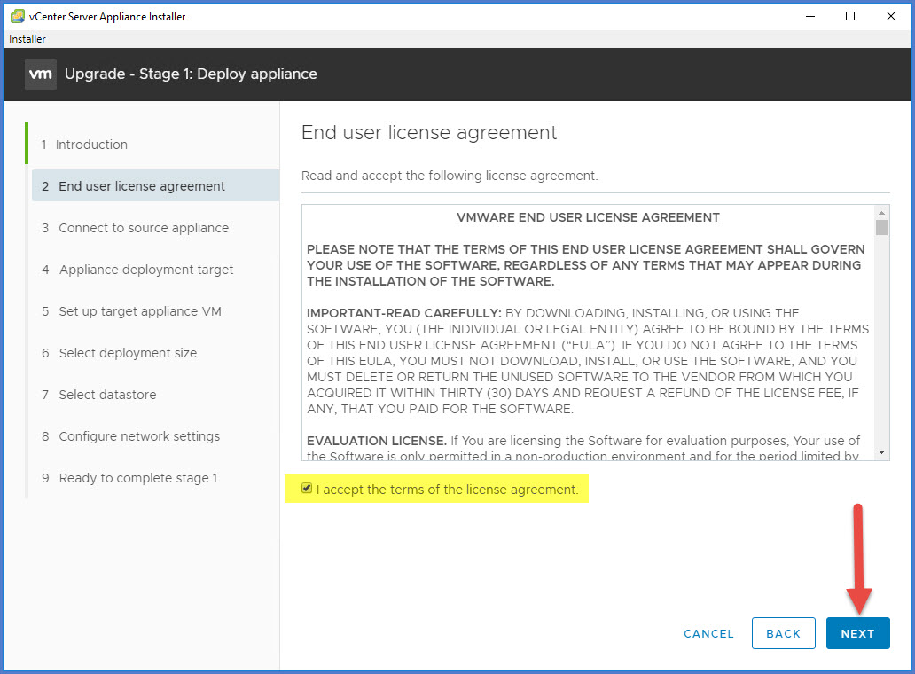Viewport: 915px width, 674px height.
Task: Uncheck the accept license terms checkbox
Action: (307, 489)
